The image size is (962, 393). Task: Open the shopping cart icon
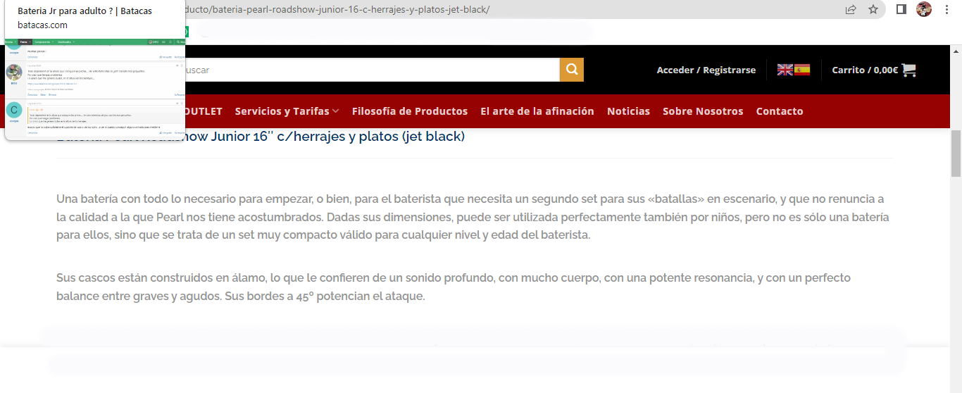click(908, 70)
